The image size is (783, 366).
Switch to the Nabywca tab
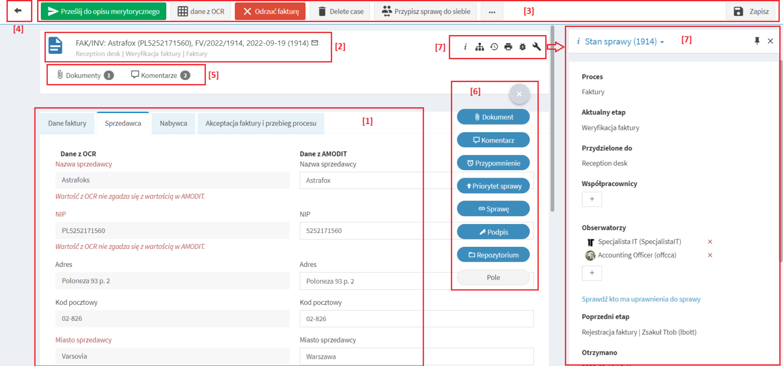174,123
